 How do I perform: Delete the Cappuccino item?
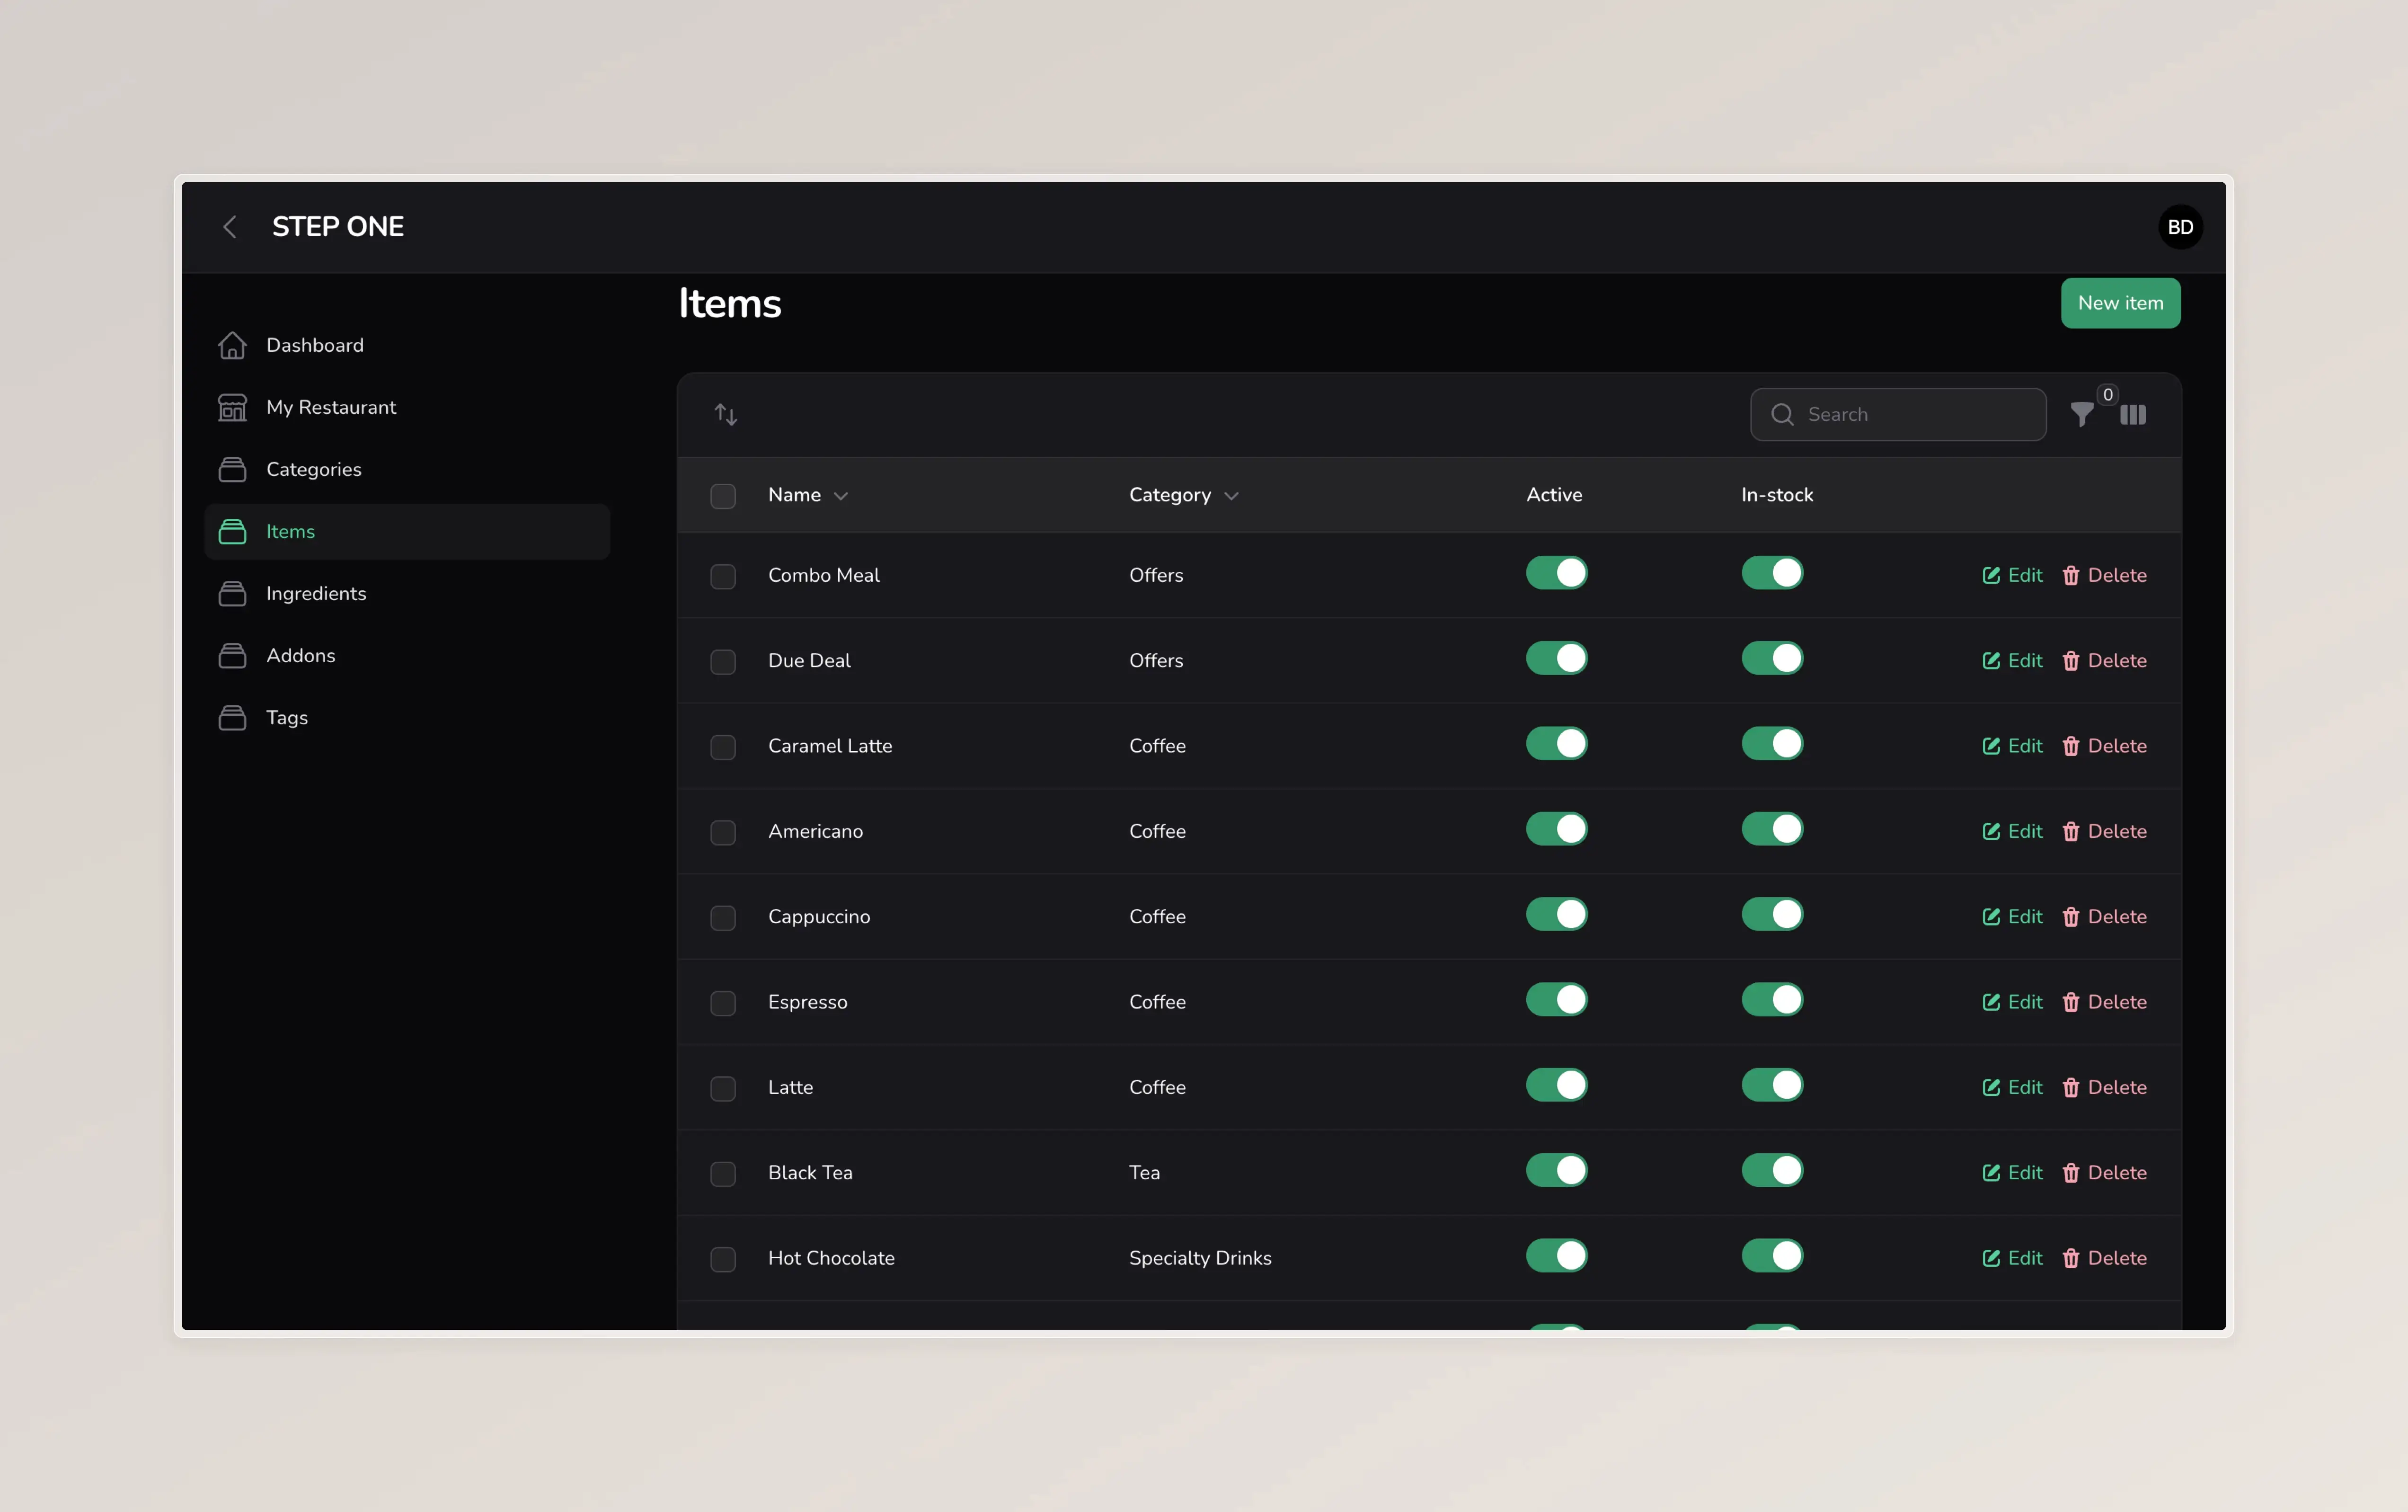(2104, 916)
